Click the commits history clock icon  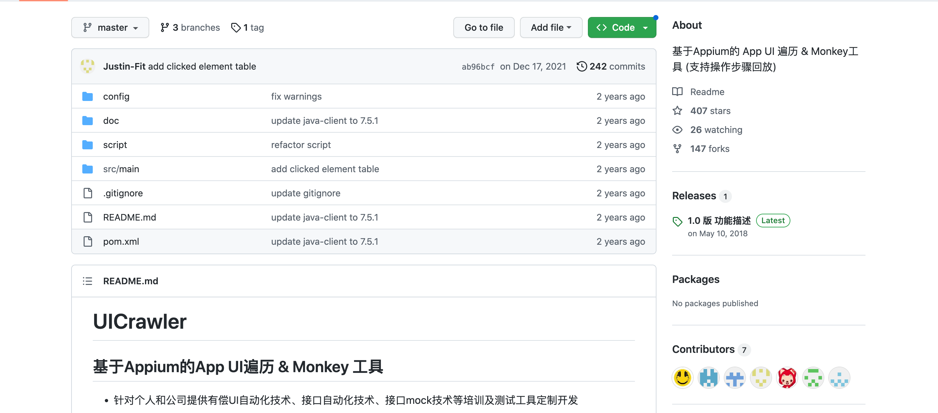pyautogui.click(x=582, y=66)
